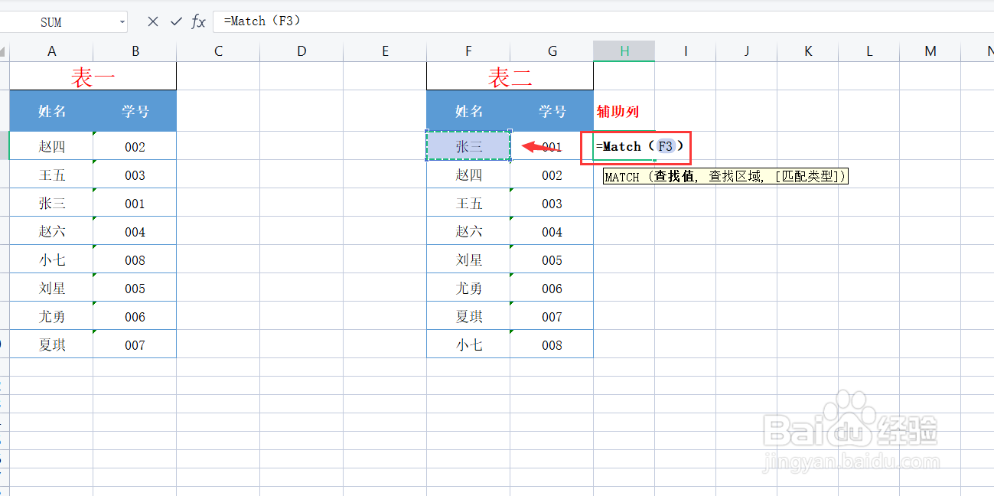Image resolution: width=994 pixels, height=496 pixels.
Task: Select column H header
Action: 624,51
